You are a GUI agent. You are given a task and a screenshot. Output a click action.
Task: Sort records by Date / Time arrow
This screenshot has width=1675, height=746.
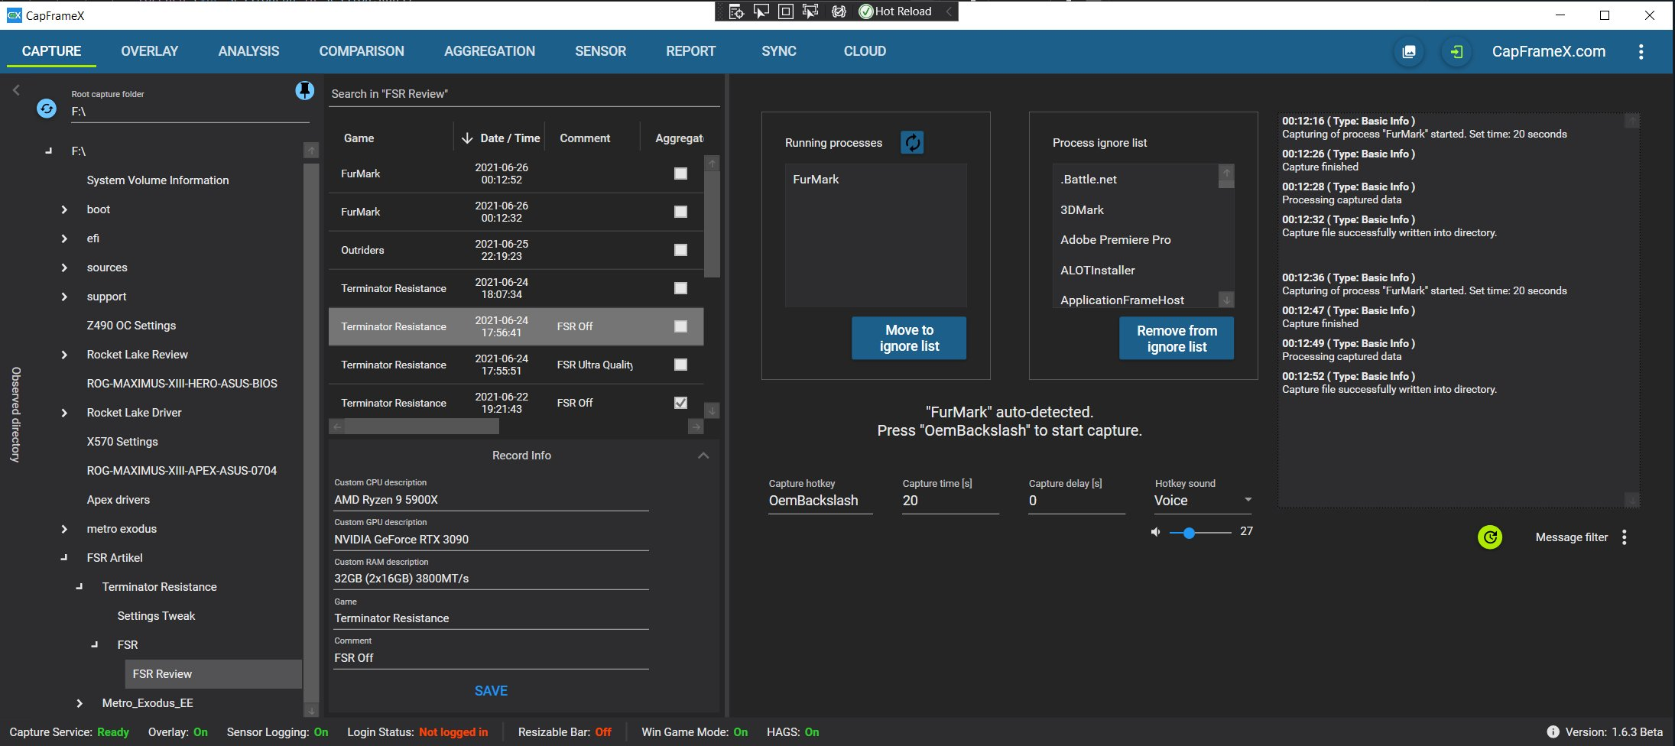pyautogui.click(x=467, y=138)
